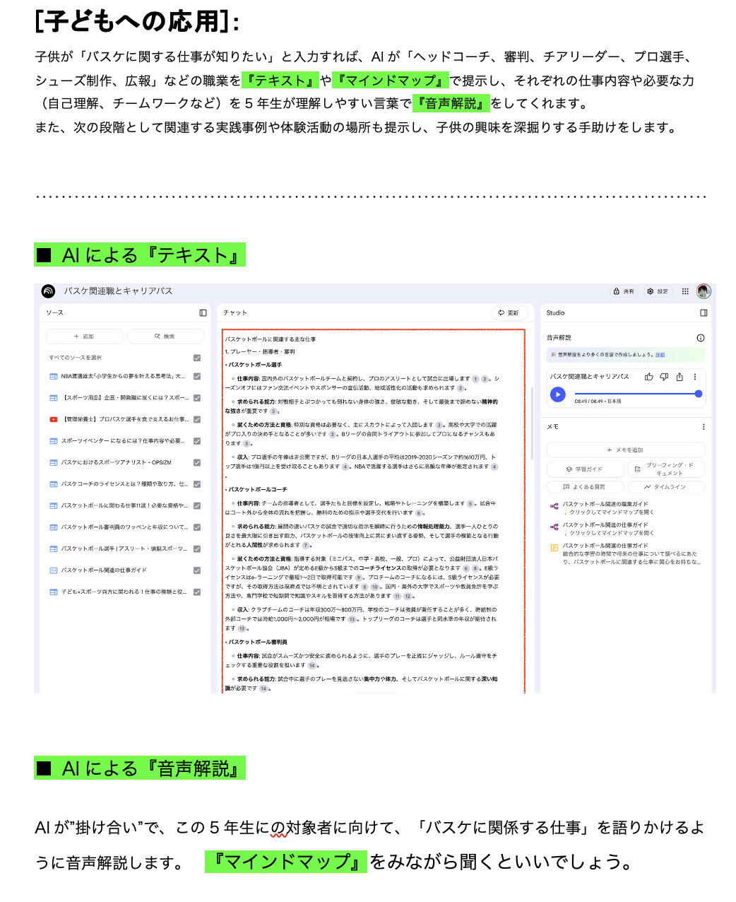
Task: Uncheck the スポーツアナリスト - OPSIZM source checkbox
Action: (197, 462)
